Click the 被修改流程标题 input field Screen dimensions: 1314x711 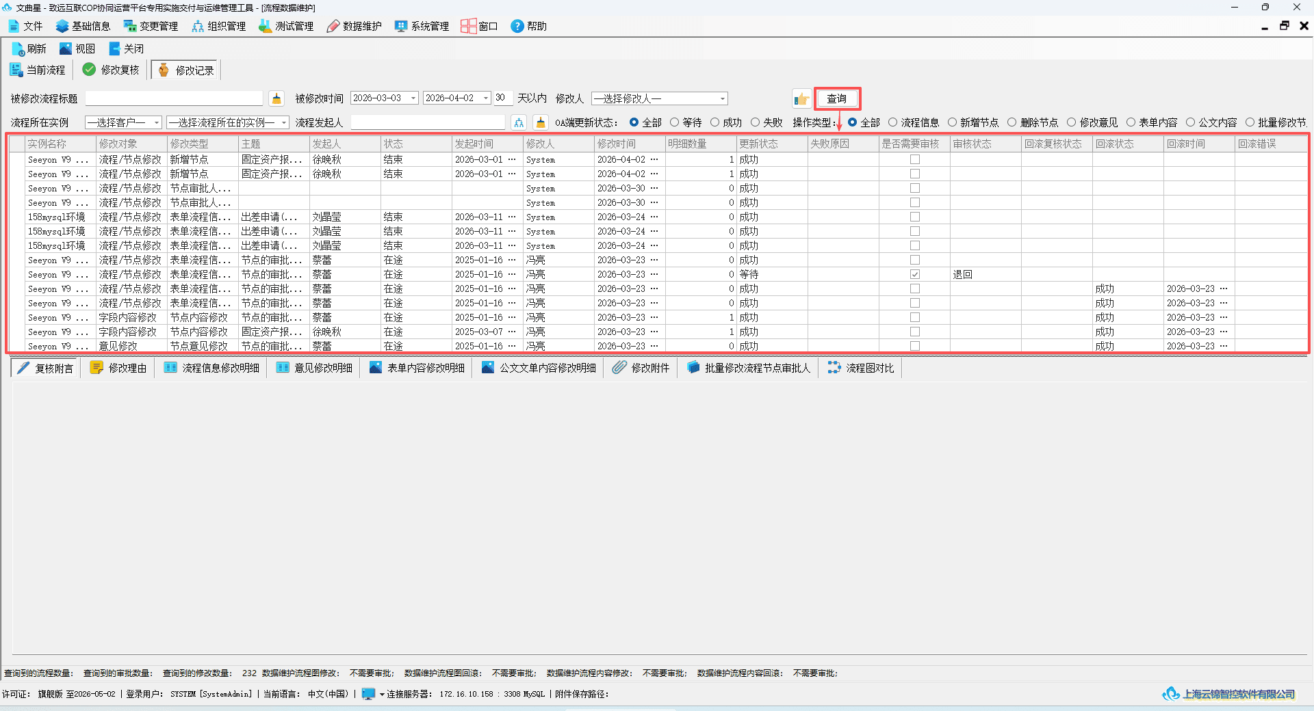point(174,99)
